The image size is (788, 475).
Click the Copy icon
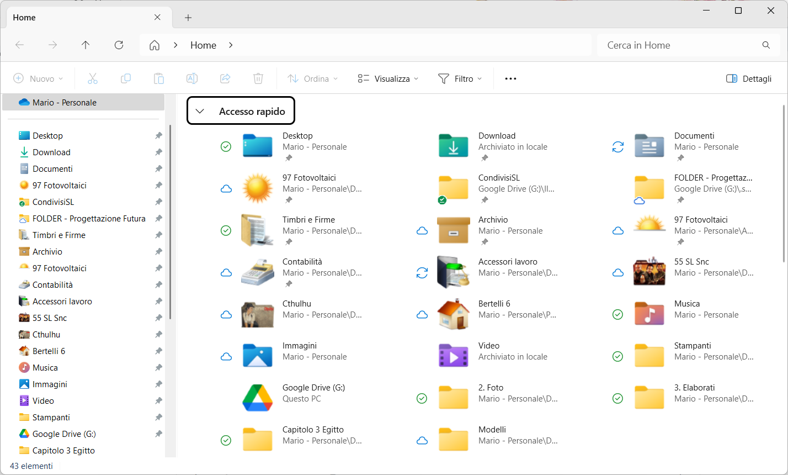coord(126,78)
